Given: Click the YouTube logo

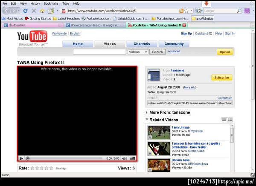Looking at the screenshot, I should [x=32, y=36].
